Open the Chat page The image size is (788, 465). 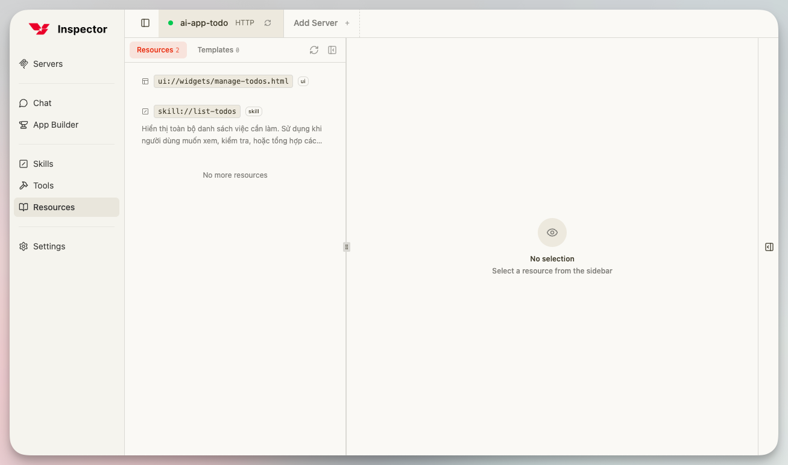pyautogui.click(x=66, y=103)
